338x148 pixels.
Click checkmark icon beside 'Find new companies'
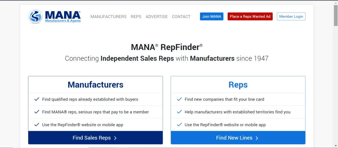(x=179, y=99)
